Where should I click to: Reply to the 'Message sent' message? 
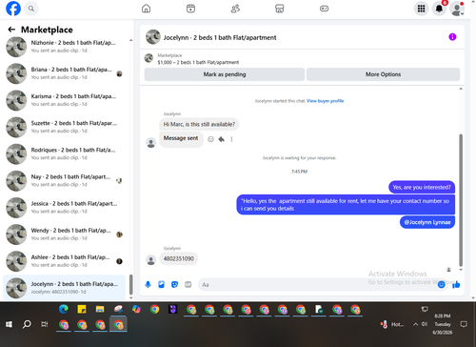pyautogui.click(x=222, y=139)
